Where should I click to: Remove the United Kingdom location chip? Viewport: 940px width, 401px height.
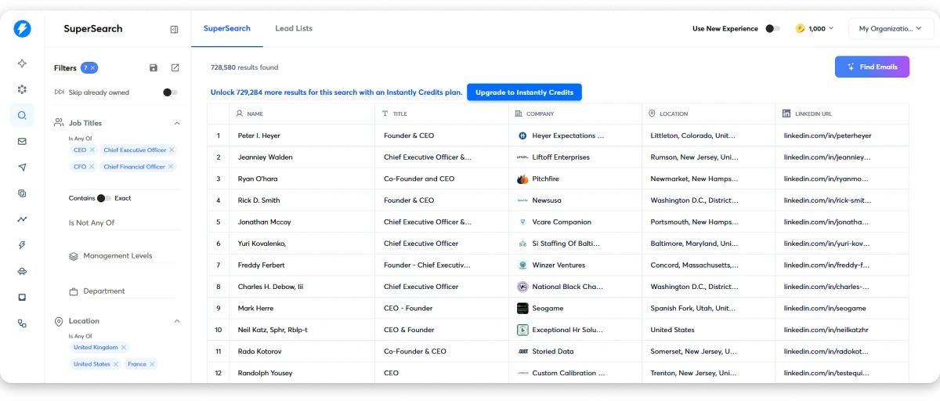click(124, 347)
